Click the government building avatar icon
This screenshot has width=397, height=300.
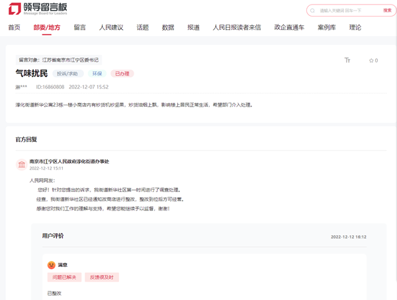22,164
